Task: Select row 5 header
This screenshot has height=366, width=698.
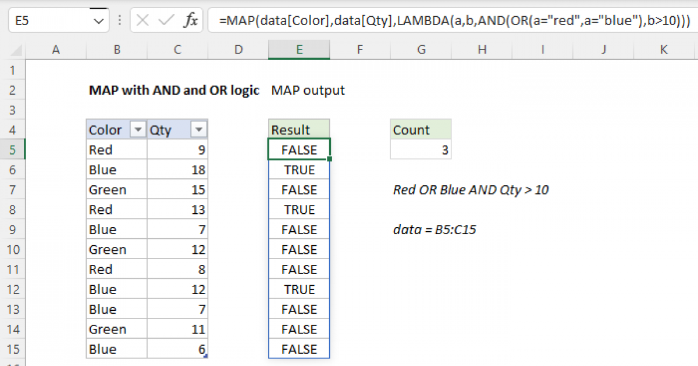Action: [x=13, y=150]
